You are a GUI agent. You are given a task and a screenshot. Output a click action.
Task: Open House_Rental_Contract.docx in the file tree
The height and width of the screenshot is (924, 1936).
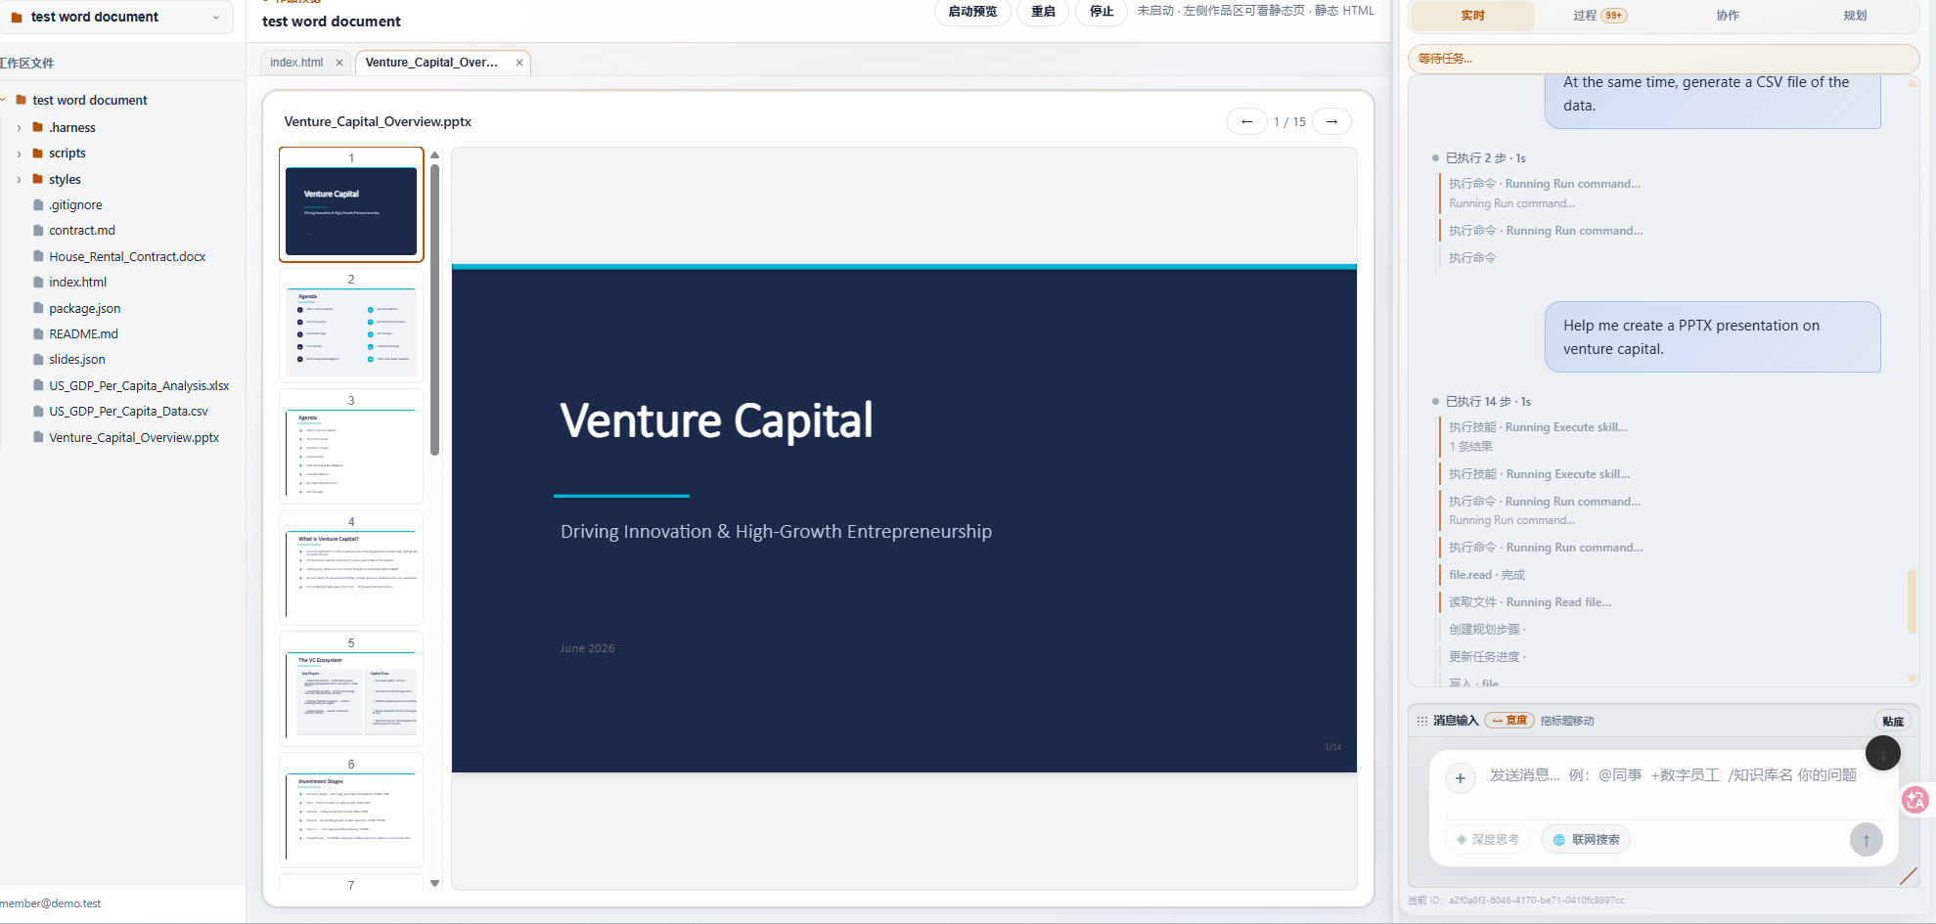127,256
